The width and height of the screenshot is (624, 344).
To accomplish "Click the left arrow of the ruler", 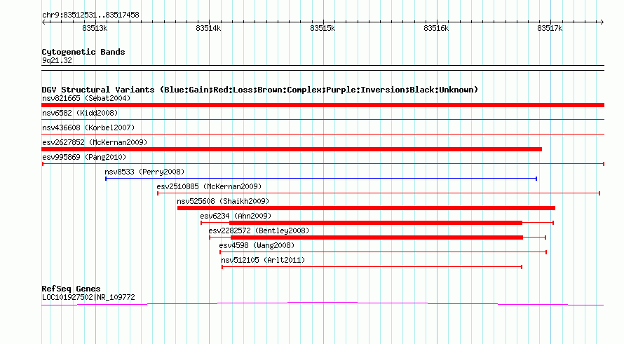I will click(x=43, y=22).
